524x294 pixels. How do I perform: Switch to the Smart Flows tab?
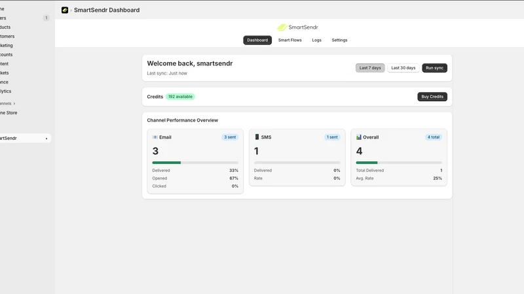click(x=290, y=40)
